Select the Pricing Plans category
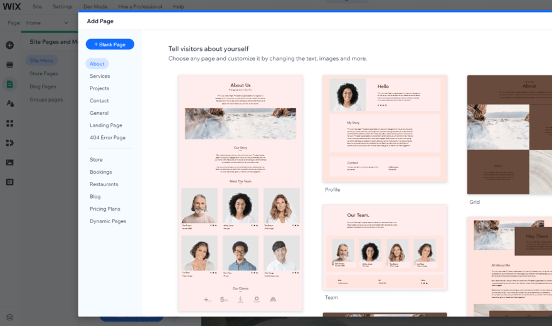552x326 pixels. point(105,209)
